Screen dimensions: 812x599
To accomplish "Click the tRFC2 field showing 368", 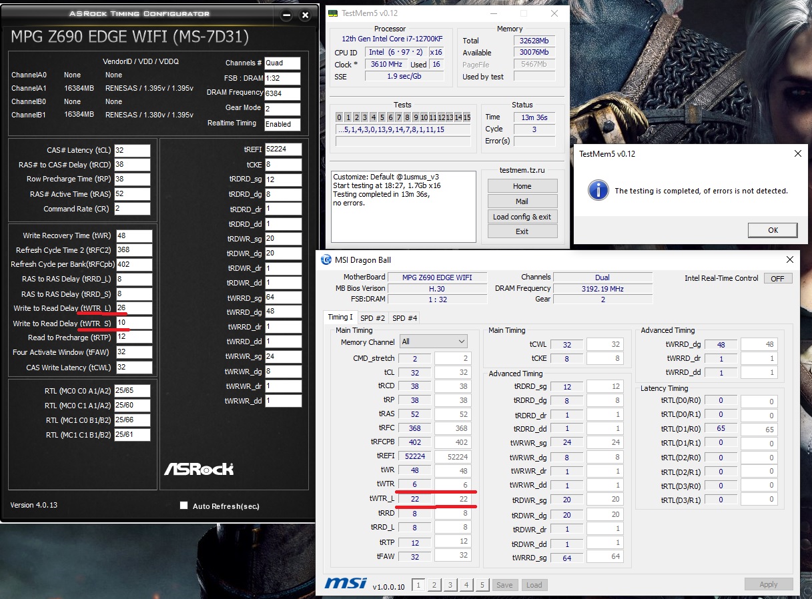I will 134,250.
